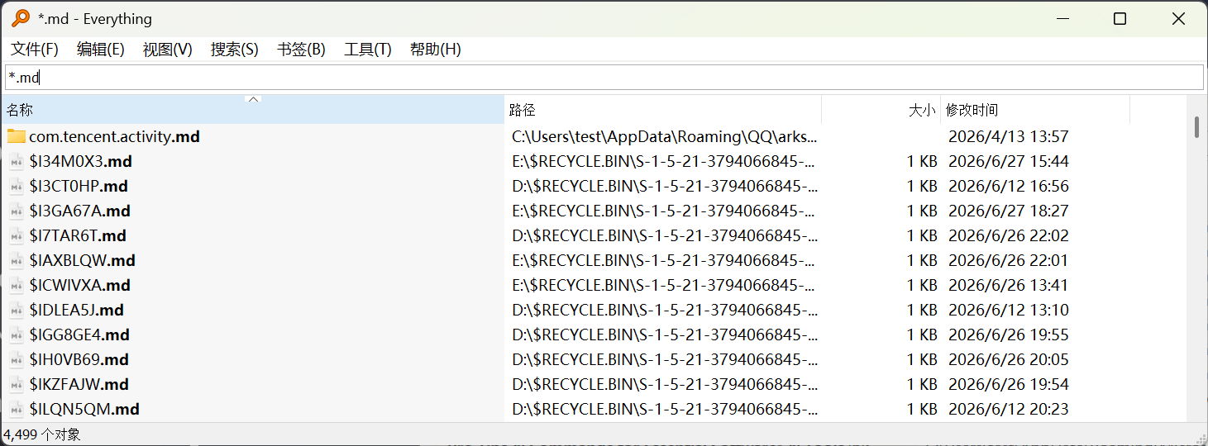Click the $IDLEA5J.md file icon

coord(17,310)
